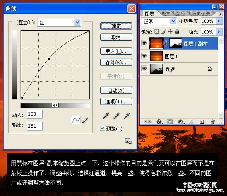
Task: Click the add layer mask icon
Action: point(170,122)
